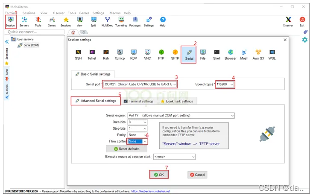The height and width of the screenshot is (195, 310).
Task: Open the Macros menu
Action: point(115,13)
